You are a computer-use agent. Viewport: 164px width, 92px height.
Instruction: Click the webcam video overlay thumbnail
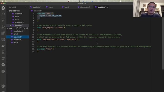point(149,8)
